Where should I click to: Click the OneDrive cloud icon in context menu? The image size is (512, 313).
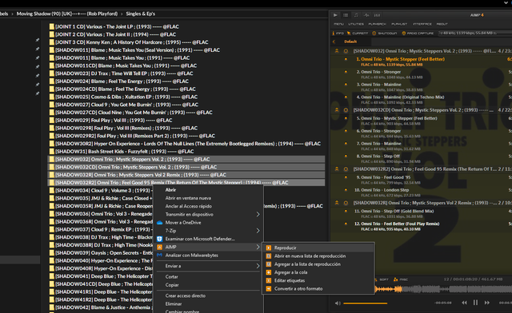tap(160, 223)
